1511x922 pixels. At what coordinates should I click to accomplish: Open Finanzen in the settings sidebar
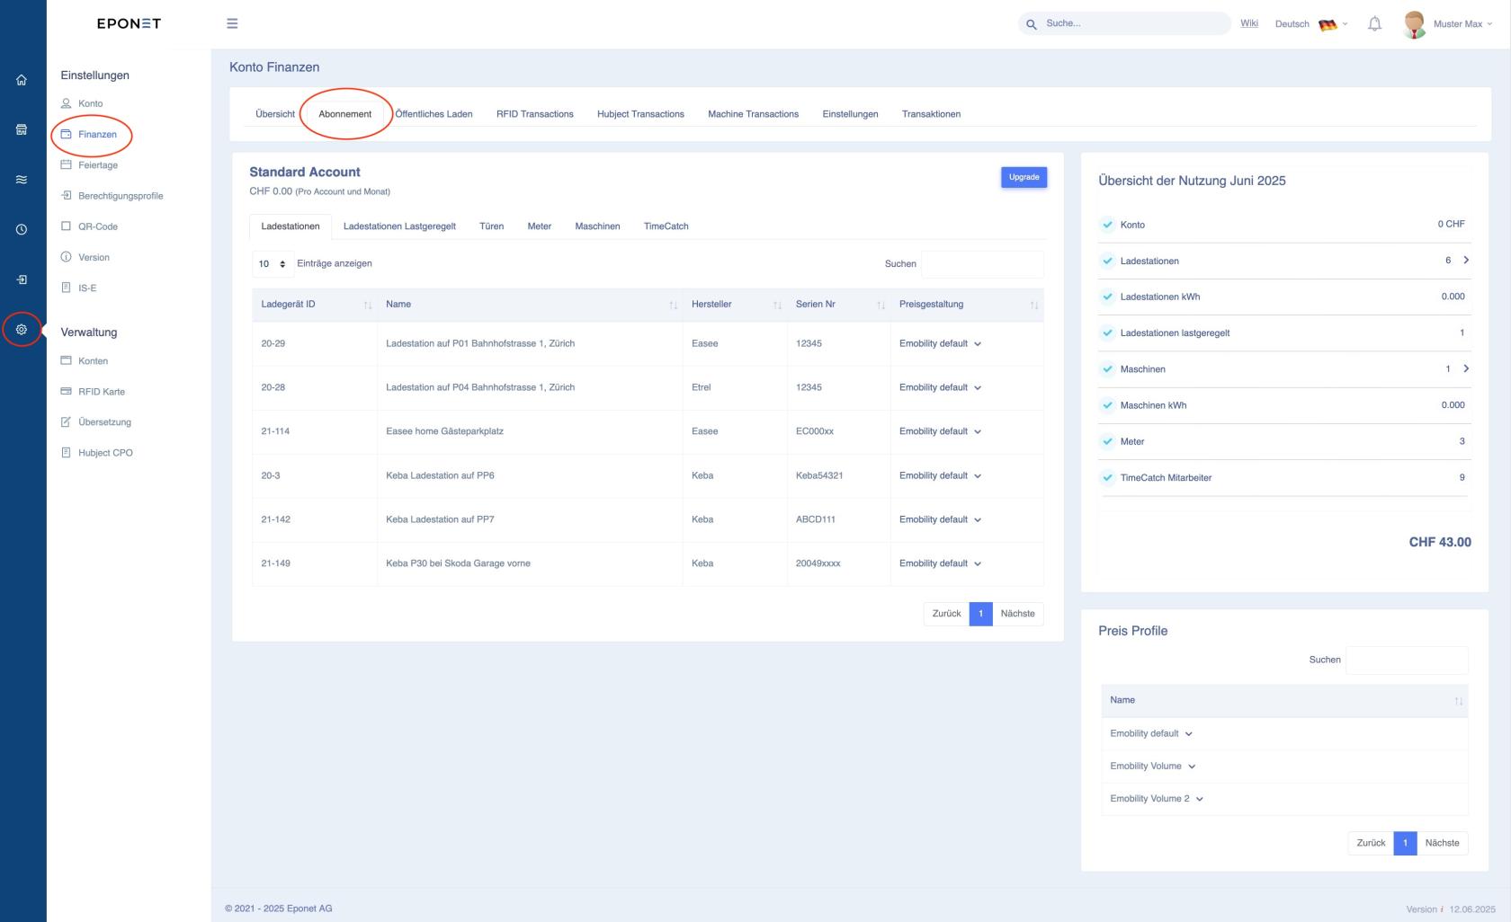(x=97, y=134)
